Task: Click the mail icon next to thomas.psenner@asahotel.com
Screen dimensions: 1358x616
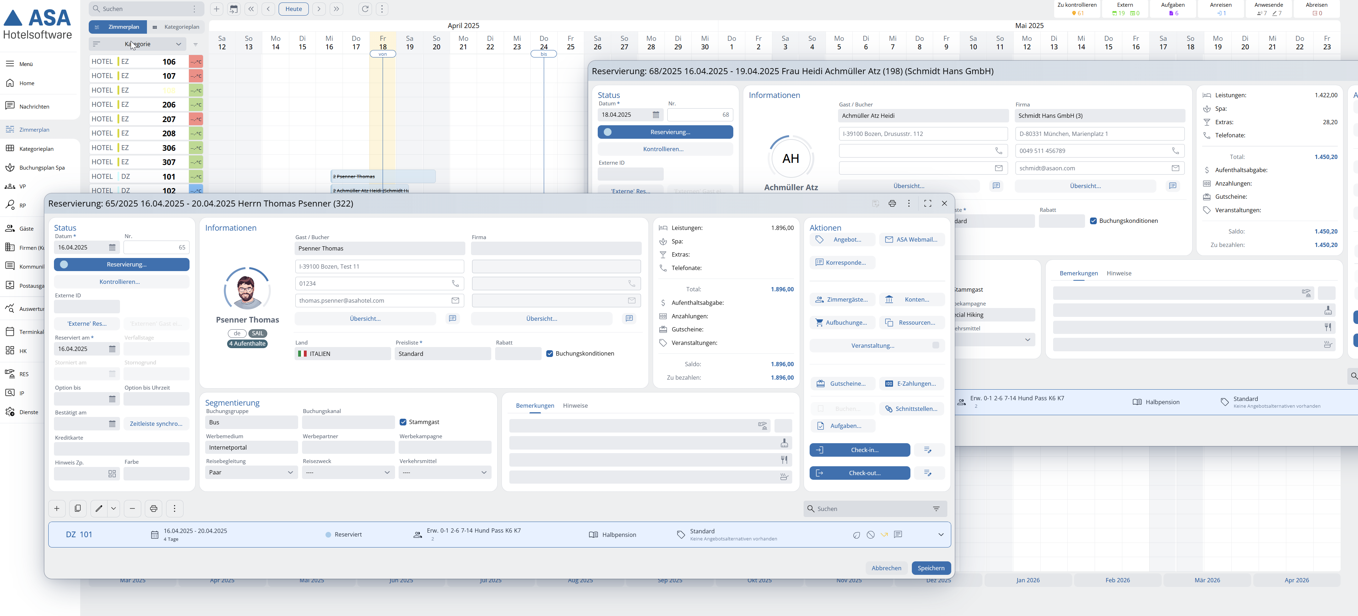Action: tap(455, 300)
